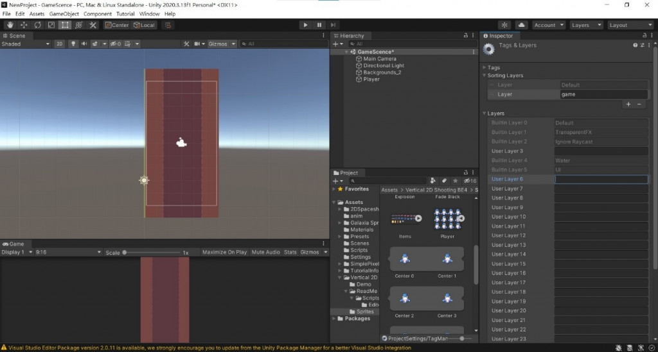Click the hidden packages count icon 16
The width and height of the screenshot is (658, 352).
[x=470, y=181]
